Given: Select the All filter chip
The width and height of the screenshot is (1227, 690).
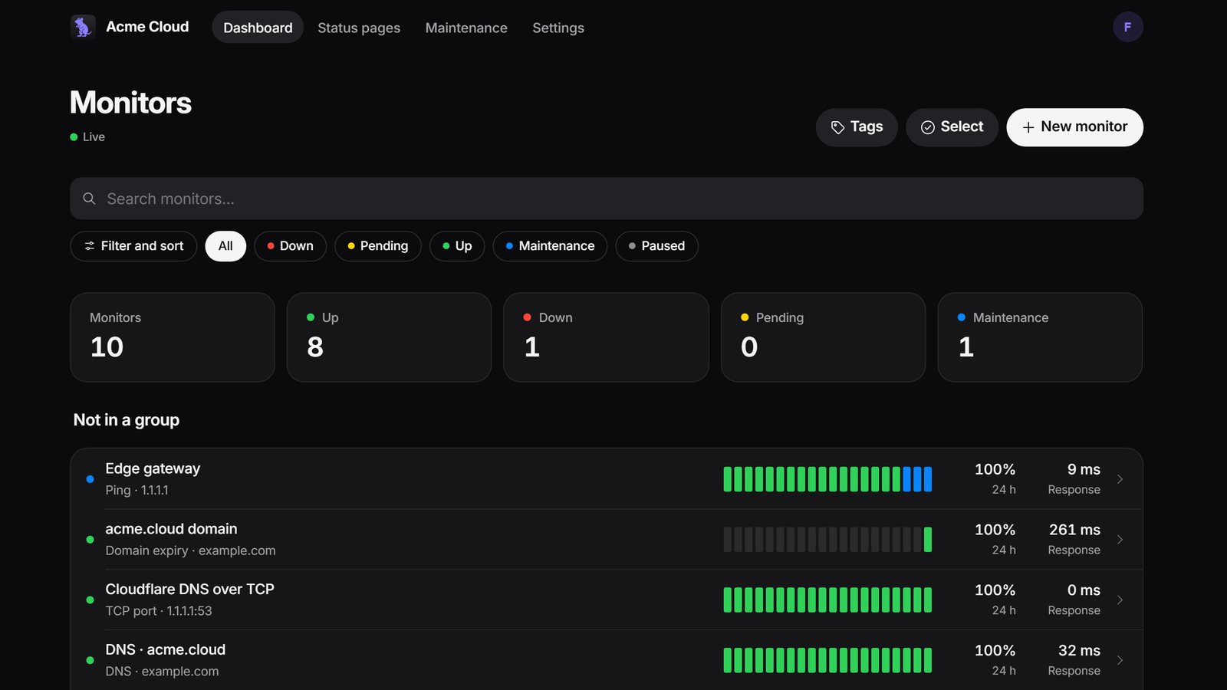Looking at the screenshot, I should [225, 246].
